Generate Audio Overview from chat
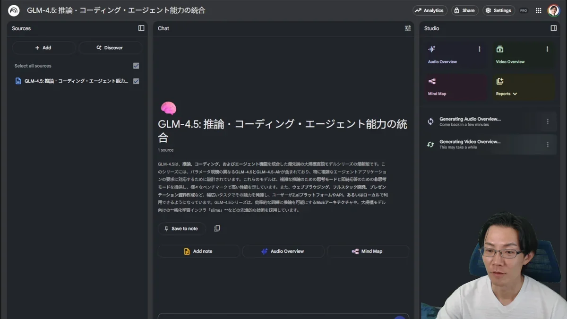The height and width of the screenshot is (319, 567). [x=283, y=251]
